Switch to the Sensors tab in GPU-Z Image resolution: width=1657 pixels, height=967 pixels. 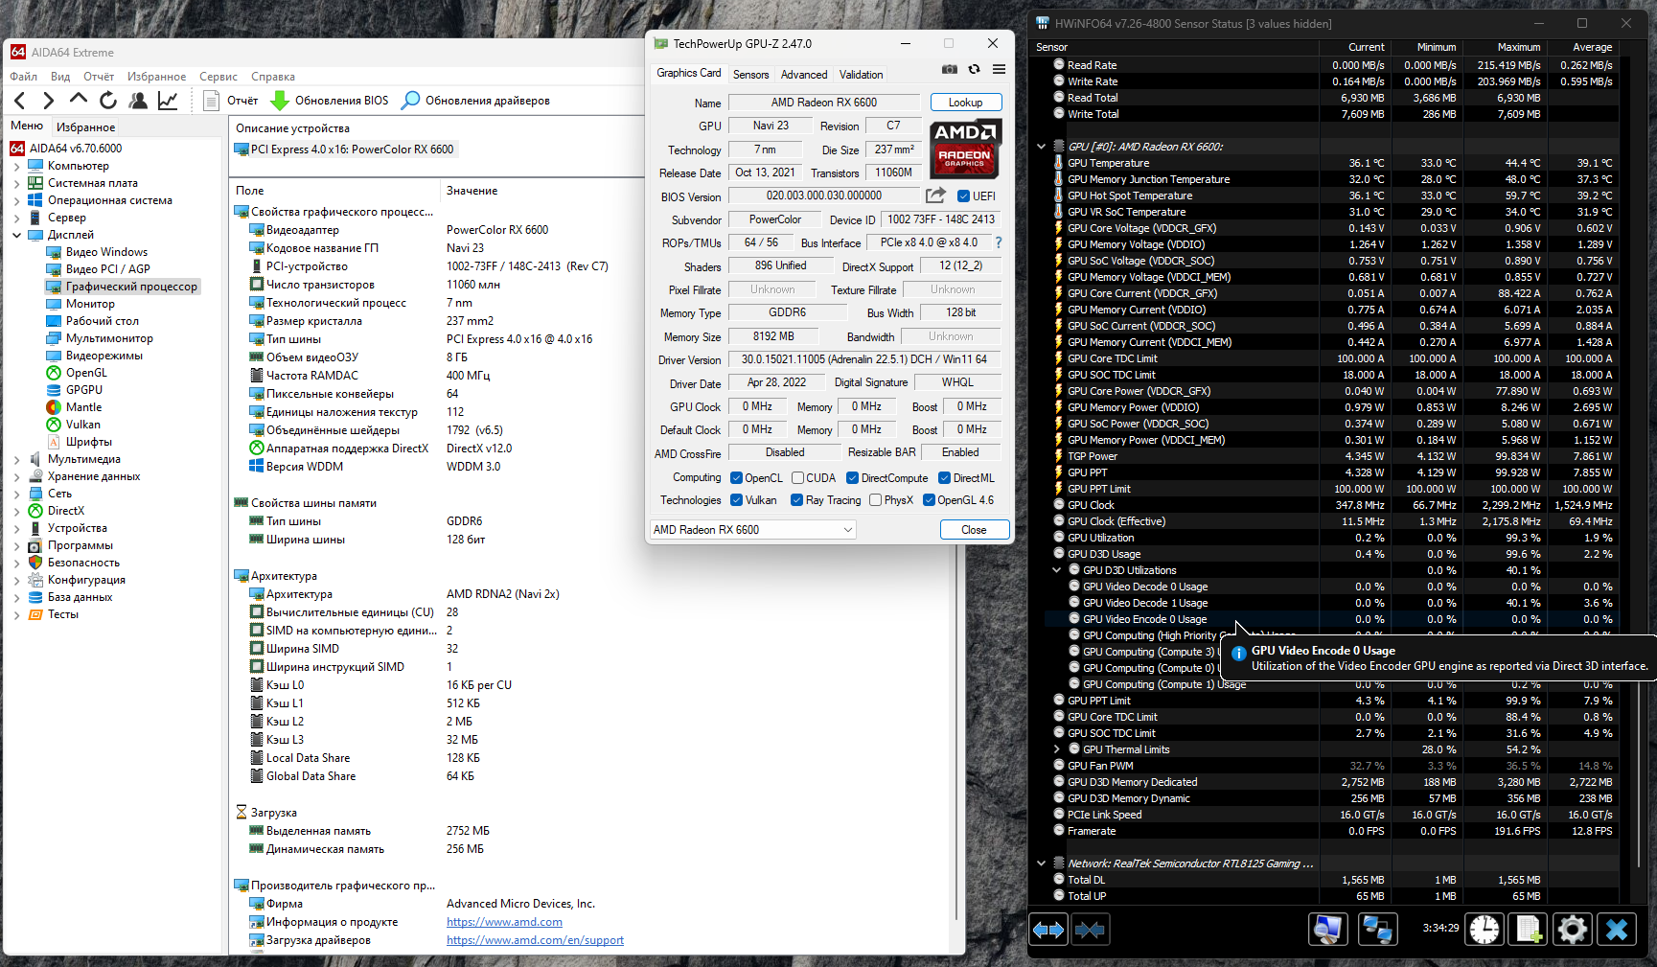point(751,75)
